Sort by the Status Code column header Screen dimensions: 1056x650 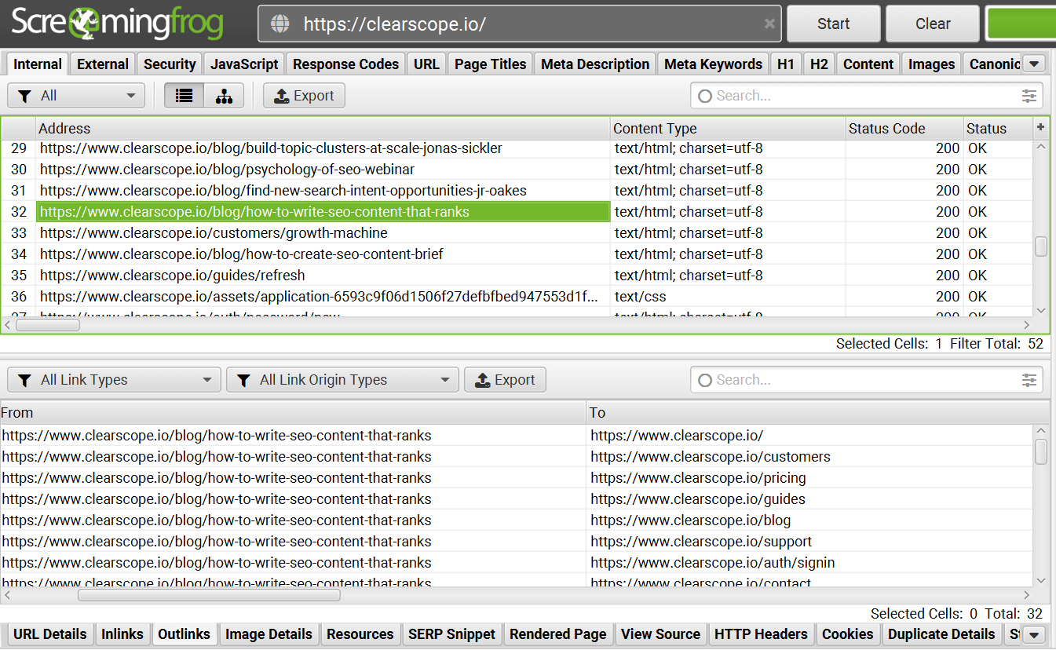[904, 129]
